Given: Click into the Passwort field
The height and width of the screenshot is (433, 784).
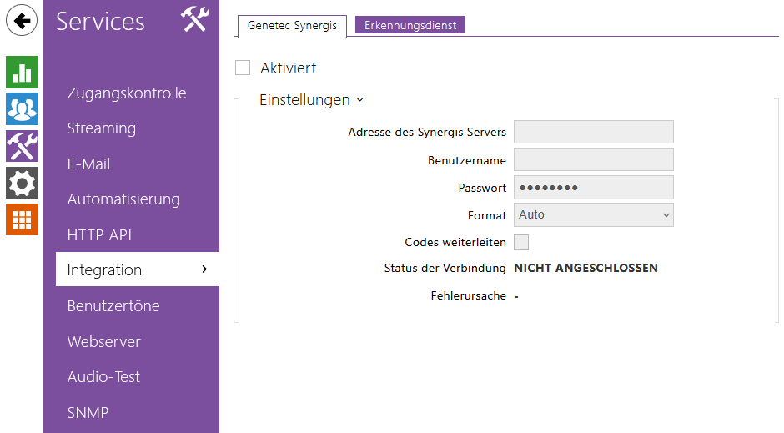Looking at the screenshot, I should (x=593, y=187).
